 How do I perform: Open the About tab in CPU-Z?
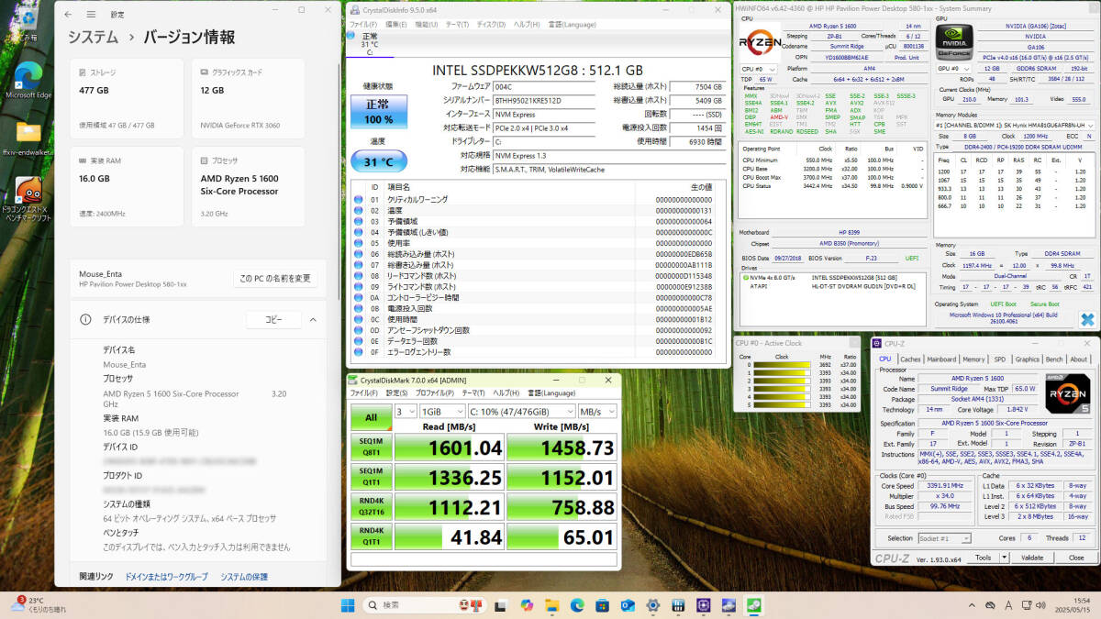[x=1078, y=359]
